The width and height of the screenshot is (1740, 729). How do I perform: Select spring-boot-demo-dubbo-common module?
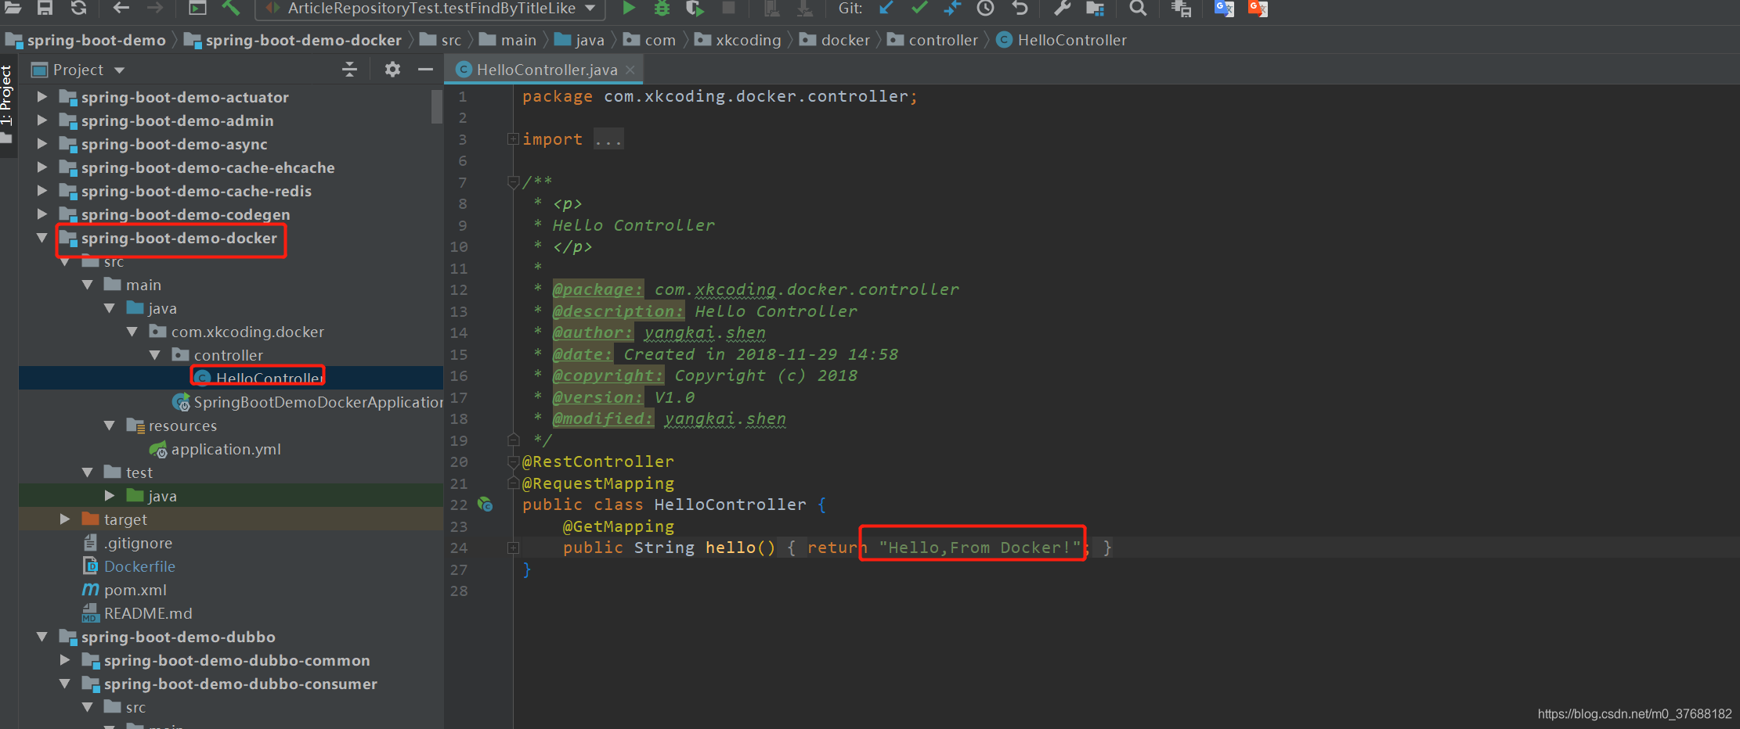point(236,660)
